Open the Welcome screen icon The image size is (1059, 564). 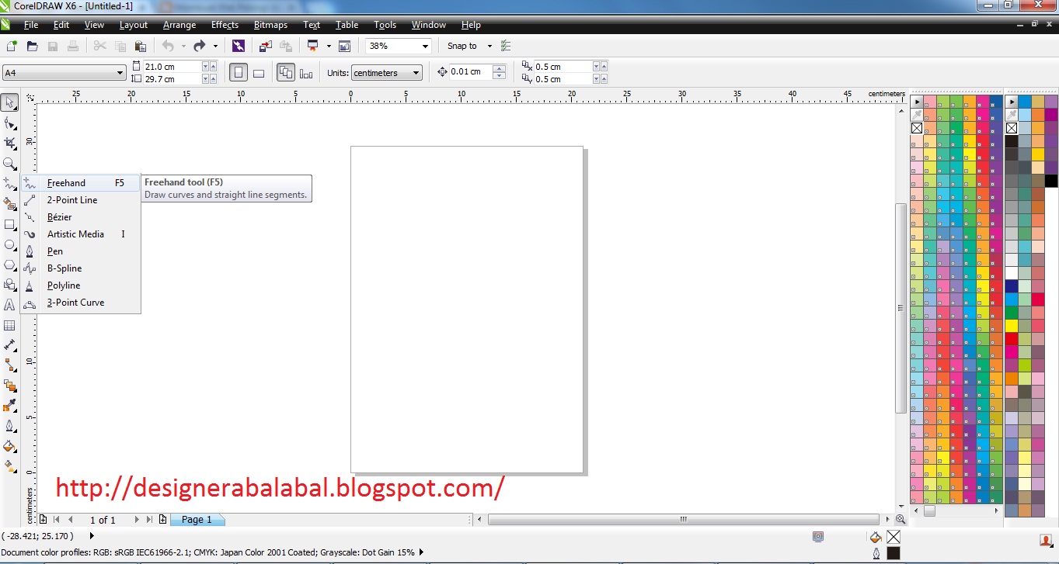[344, 46]
